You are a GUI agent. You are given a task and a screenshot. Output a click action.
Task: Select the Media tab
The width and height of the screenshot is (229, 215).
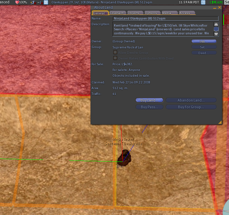tap(167, 13)
